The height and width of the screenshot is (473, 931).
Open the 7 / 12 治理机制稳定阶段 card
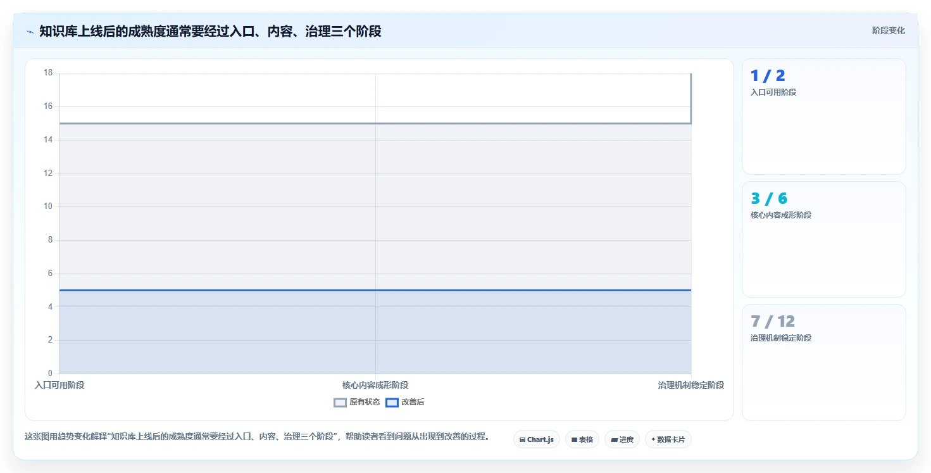824,362
